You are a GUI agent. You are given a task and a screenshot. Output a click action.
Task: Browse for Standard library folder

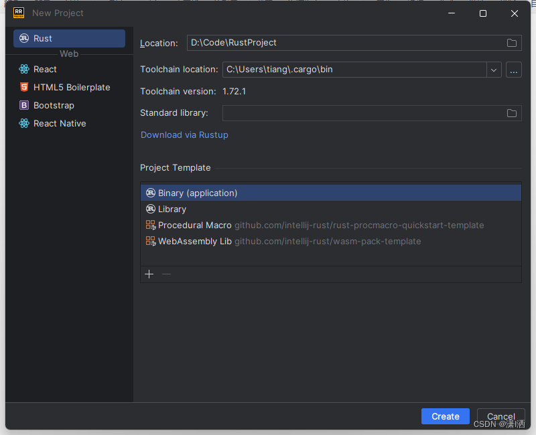pos(512,113)
